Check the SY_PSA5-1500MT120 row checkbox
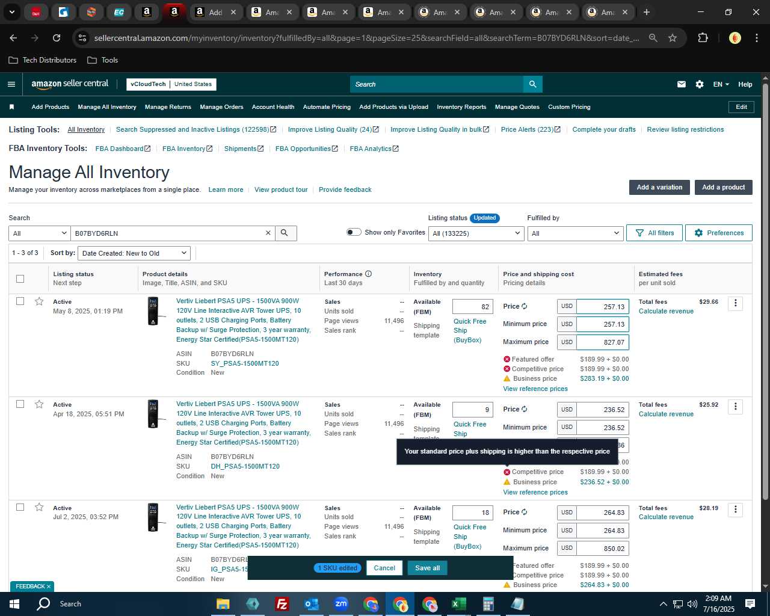The width and height of the screenshot is (770, 616). coord(20,301)
